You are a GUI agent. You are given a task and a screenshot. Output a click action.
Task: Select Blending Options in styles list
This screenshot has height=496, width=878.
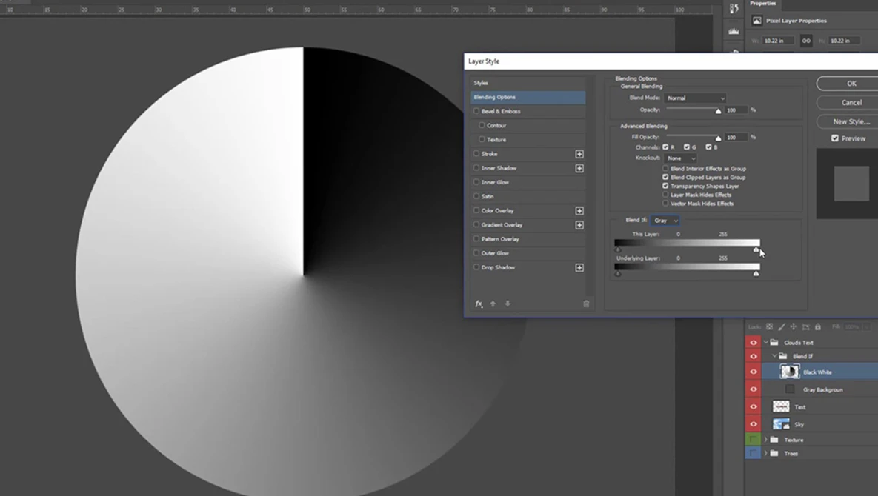528,97
